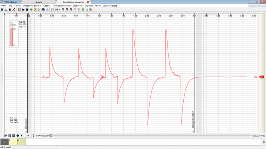Click the pen with red dot toolbar icon

pos(14,10)
